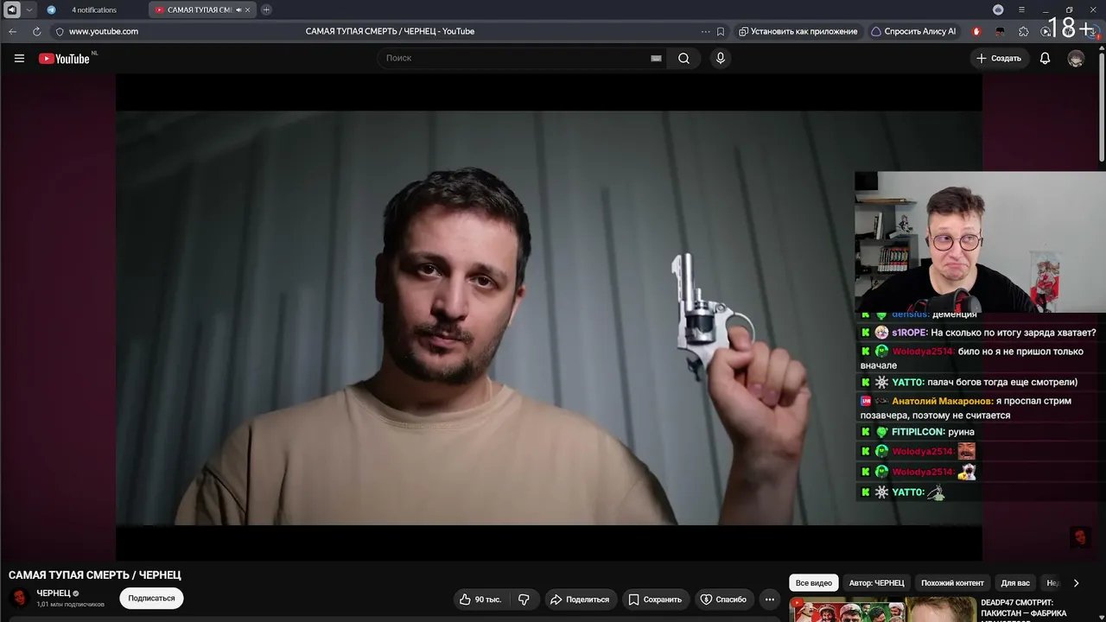
Task: Open more actions ellipsis under video
Action: tap(770, 600)
